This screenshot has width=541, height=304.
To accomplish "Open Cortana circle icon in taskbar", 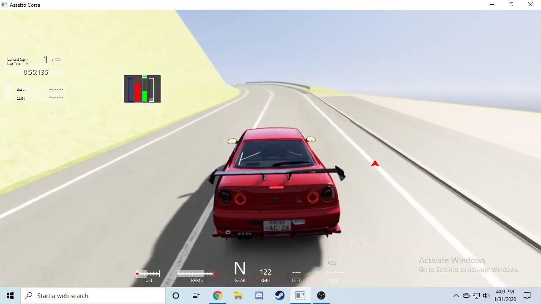I will pyautogui.click(x=176, y=296).
